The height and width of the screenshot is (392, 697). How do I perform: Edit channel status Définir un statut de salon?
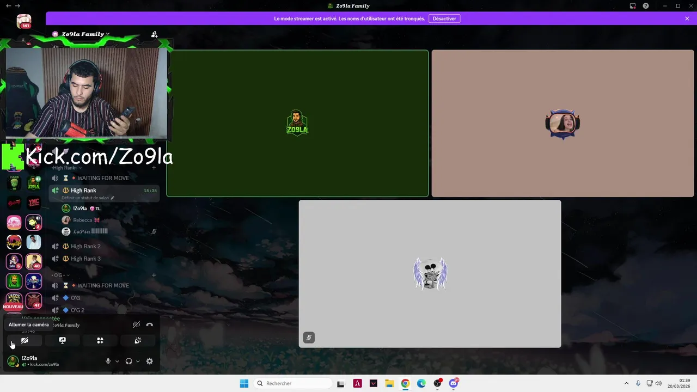[88, 198]
